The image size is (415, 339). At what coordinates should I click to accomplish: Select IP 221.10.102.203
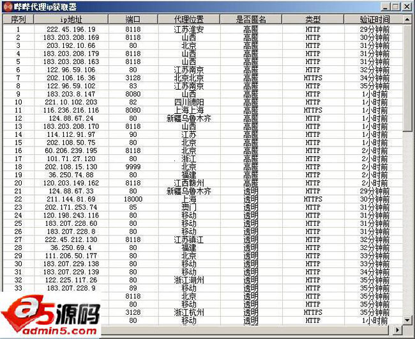71,102
